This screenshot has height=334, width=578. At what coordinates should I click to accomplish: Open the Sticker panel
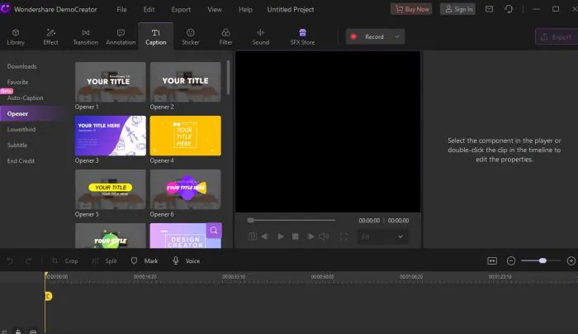(191, 37)
